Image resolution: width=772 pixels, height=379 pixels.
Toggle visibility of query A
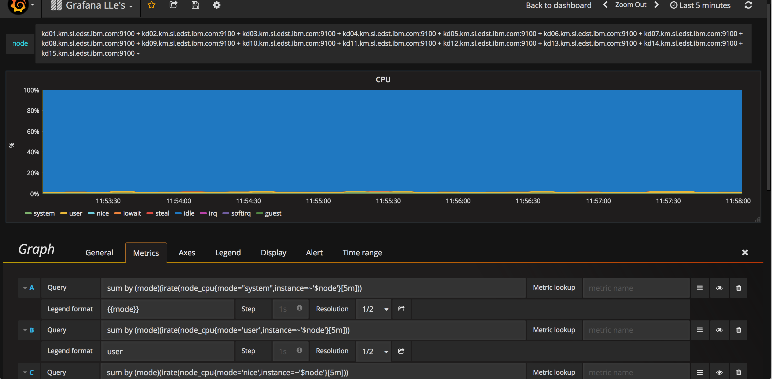719,288
